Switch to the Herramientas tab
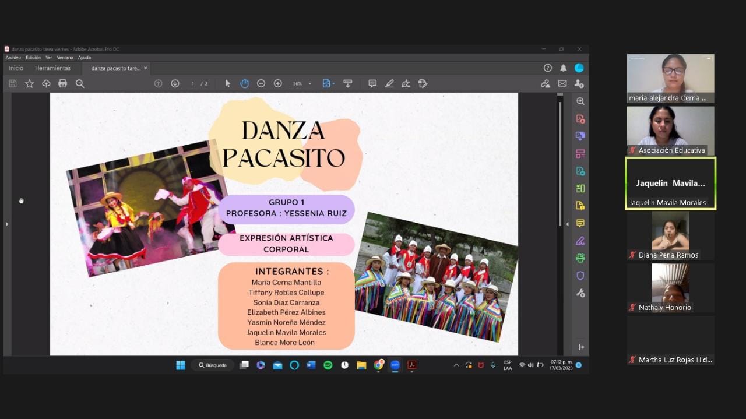The image size is (746, 419). (x=52, y=68)
